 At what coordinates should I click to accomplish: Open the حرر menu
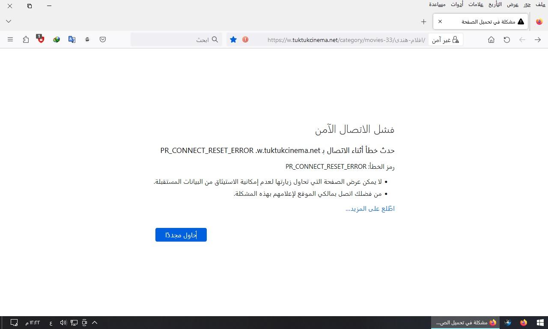pos(527,4)
